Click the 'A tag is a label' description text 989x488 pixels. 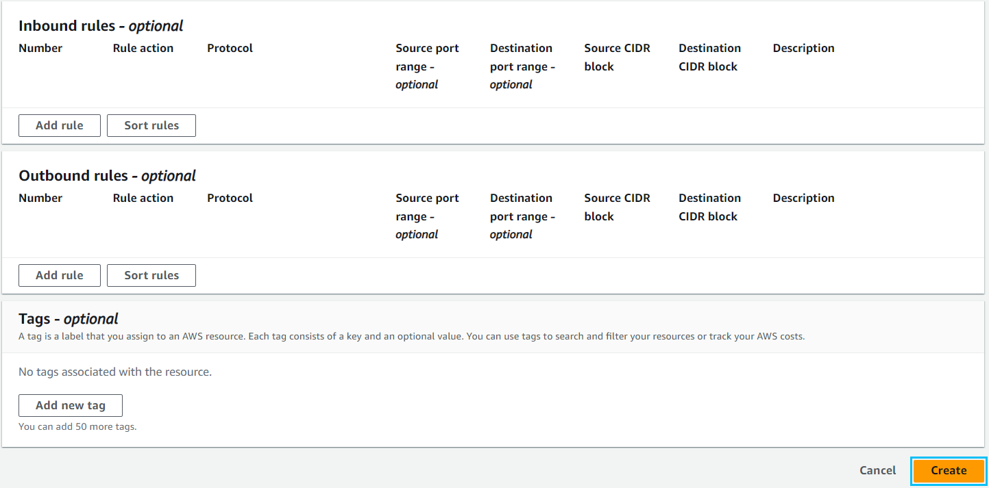411,337
